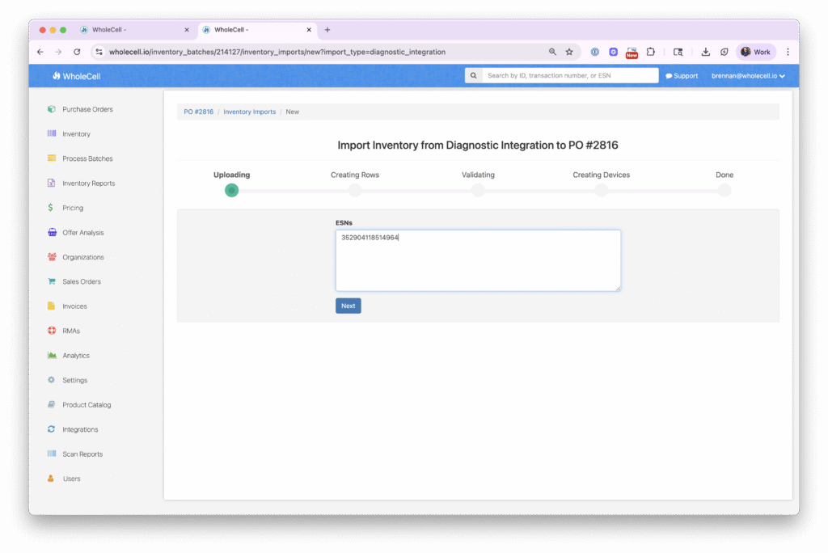The height and width of the screenshot is (553, 828).
Task: Open the Chrome three-dot menu
Action: click(x=788, y=52)
